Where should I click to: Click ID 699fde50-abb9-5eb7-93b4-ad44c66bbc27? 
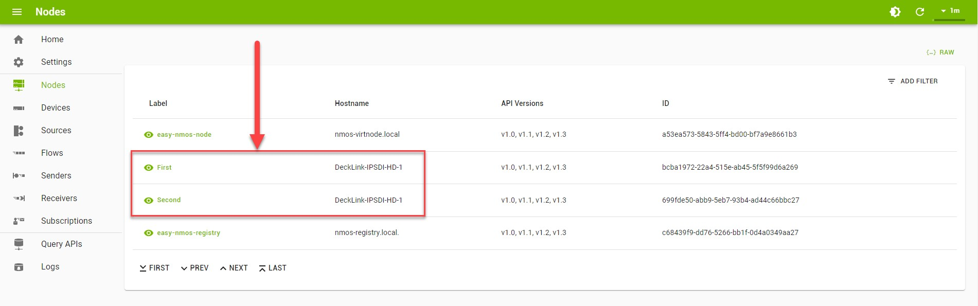[x=731, y=200]
